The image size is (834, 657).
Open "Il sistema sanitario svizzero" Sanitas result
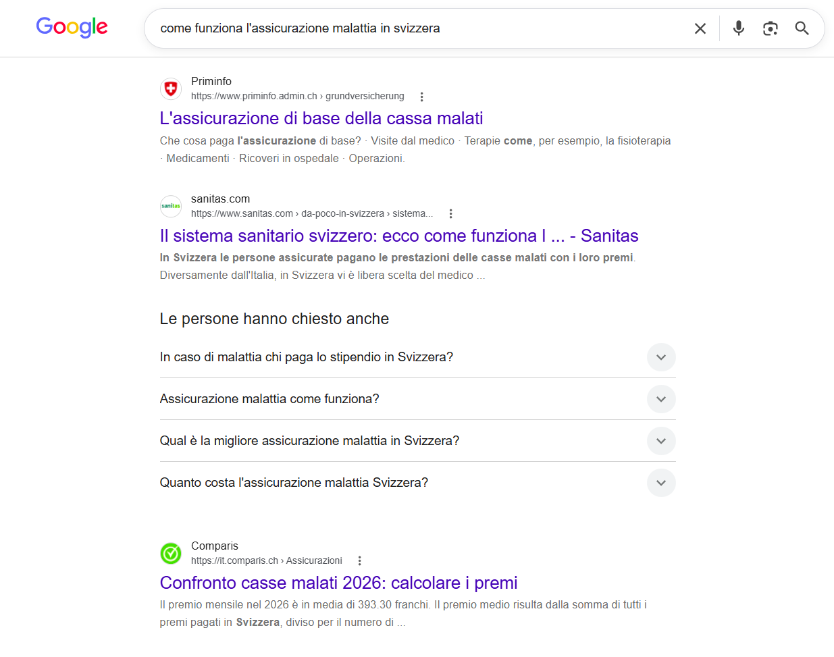(x=399, y=236)
